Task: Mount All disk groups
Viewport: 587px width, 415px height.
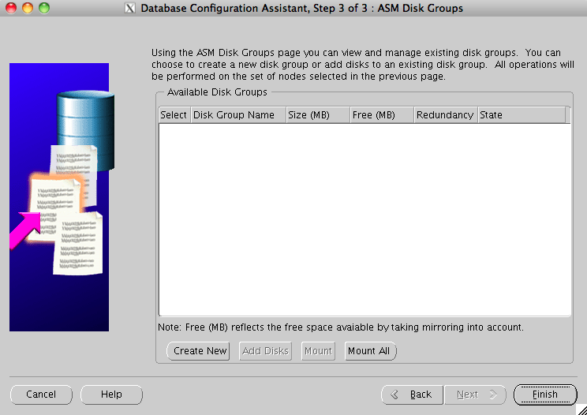Action: [370, 351]
